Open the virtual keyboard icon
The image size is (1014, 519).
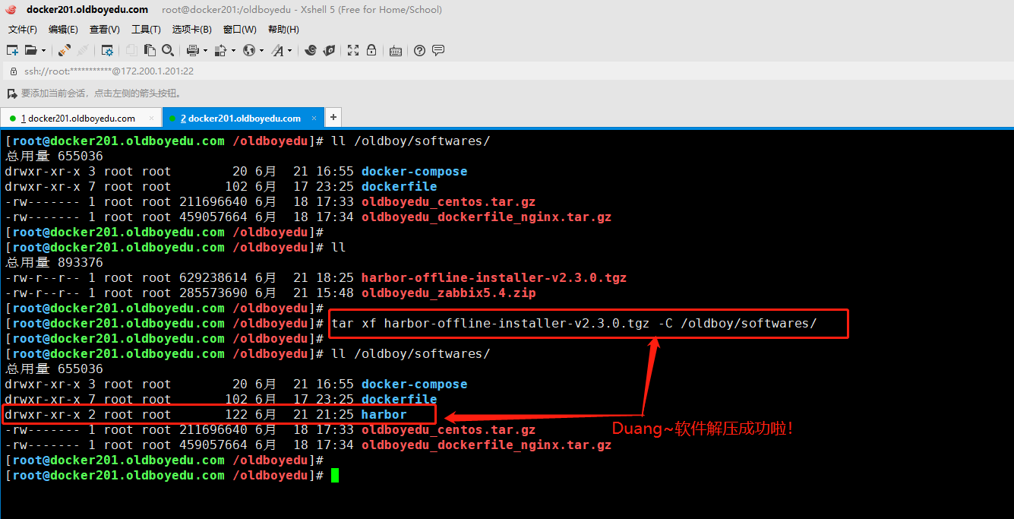[x=396, y=51]
